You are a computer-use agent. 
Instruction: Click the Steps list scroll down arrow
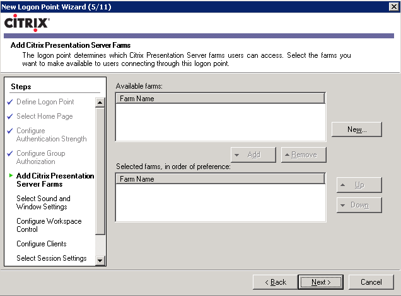coord(100,261)
